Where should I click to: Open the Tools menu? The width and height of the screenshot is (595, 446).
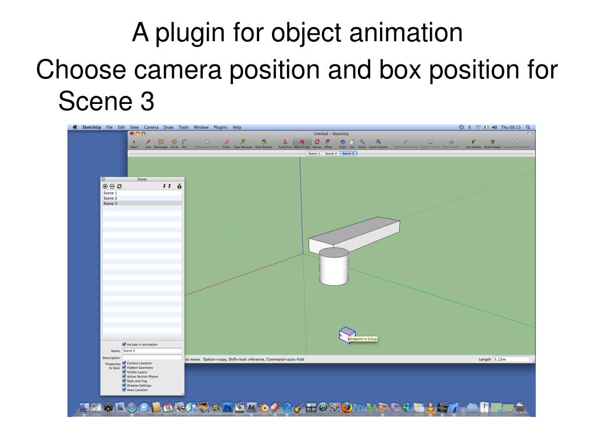pos(184,127)
